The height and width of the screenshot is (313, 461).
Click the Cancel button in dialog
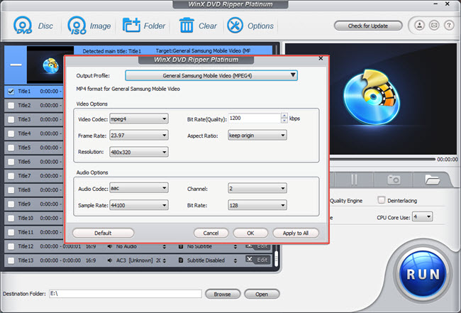(x=211, y=233)
